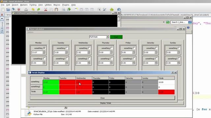Click the question mark button in Totals Display title bar
The width and height of the screenshot is (211, 118).
[172, 72]
